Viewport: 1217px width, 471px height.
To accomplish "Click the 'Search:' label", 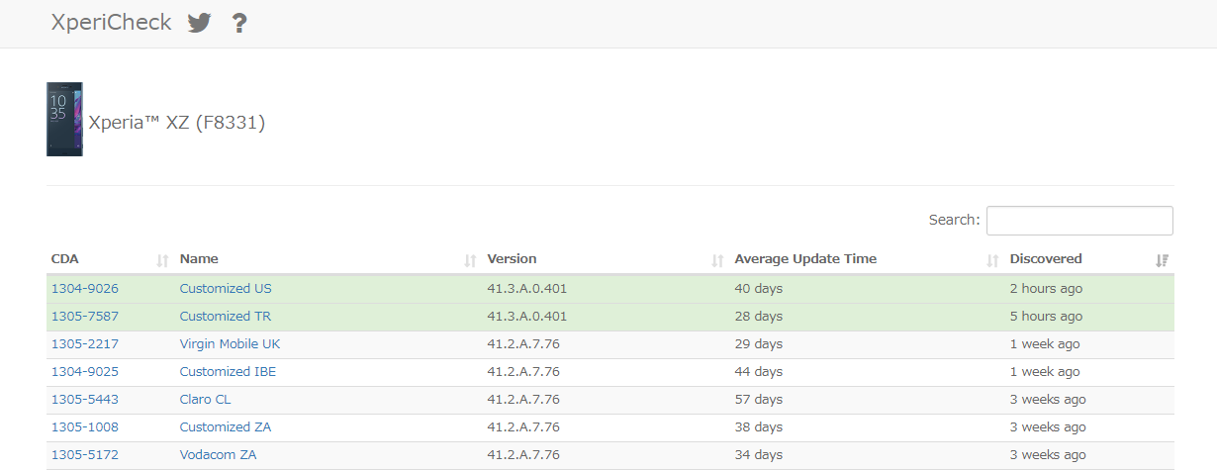I will 954,220.
